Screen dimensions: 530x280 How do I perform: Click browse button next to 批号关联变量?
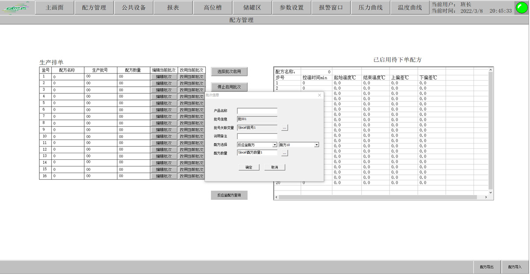click(x=284, y=128)
